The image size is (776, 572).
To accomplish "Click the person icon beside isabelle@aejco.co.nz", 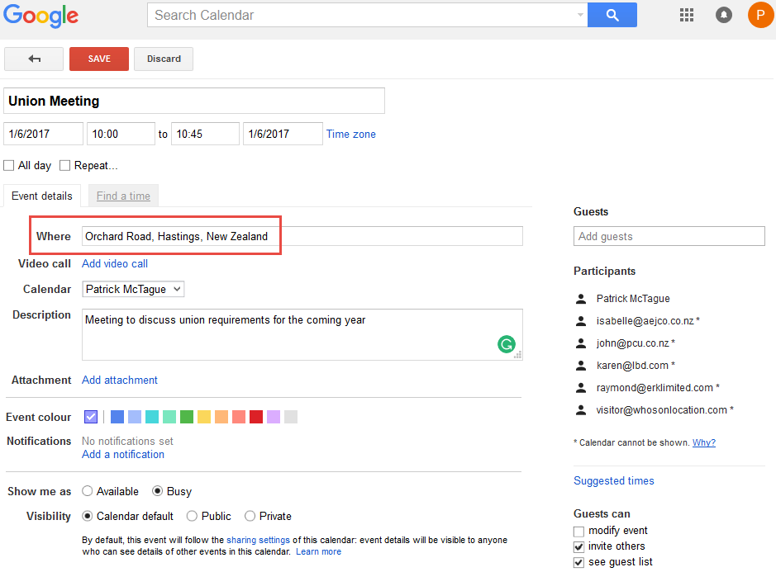I will (581, 321).
